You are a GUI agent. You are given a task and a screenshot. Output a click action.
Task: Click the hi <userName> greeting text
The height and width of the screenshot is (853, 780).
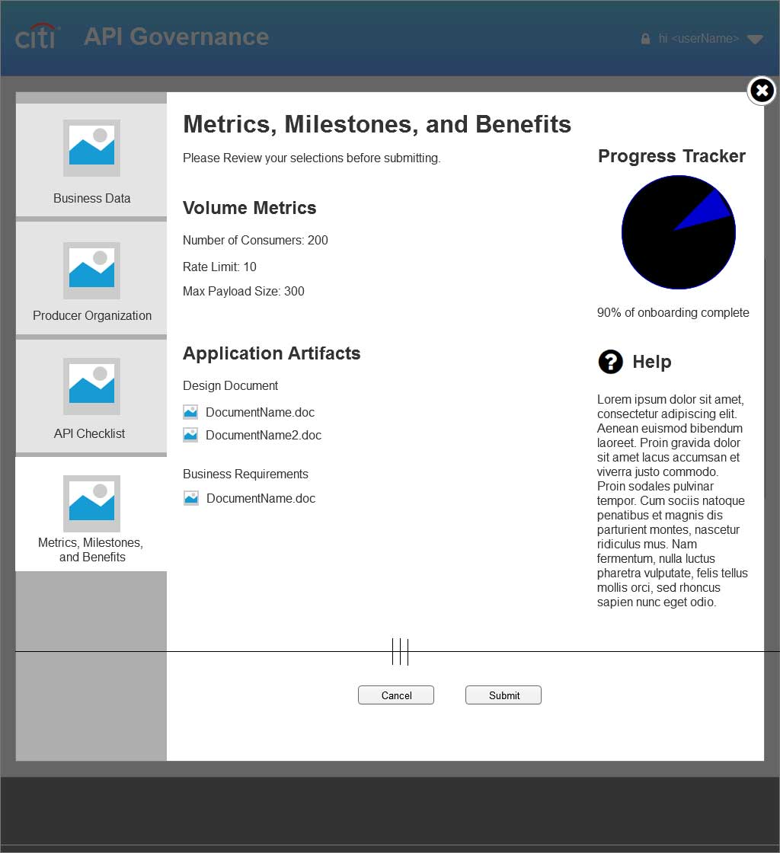(698, 39)
